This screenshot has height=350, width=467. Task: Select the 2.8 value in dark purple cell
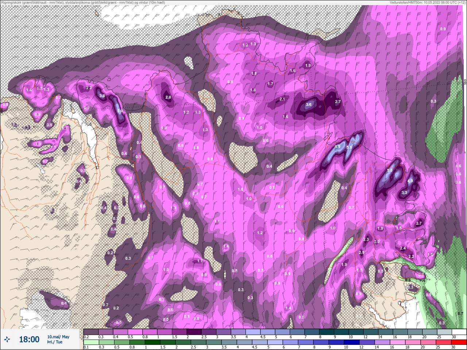click(168, 98)
